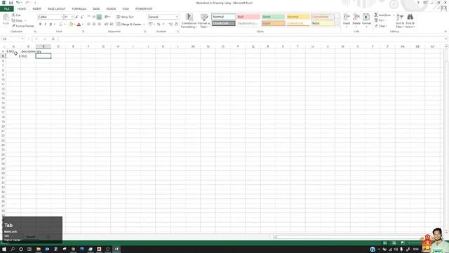Screen dimensions: 449x253
Task: Open the text Orientation menu
Action: click(x=107, y=17)
